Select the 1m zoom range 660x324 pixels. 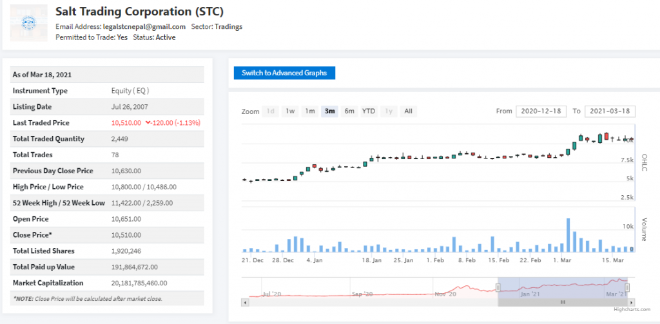(310, 111)
